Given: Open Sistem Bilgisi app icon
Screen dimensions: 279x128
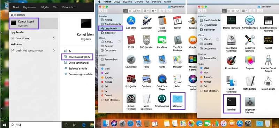Looking at the screenshot, I should (268, 81).
